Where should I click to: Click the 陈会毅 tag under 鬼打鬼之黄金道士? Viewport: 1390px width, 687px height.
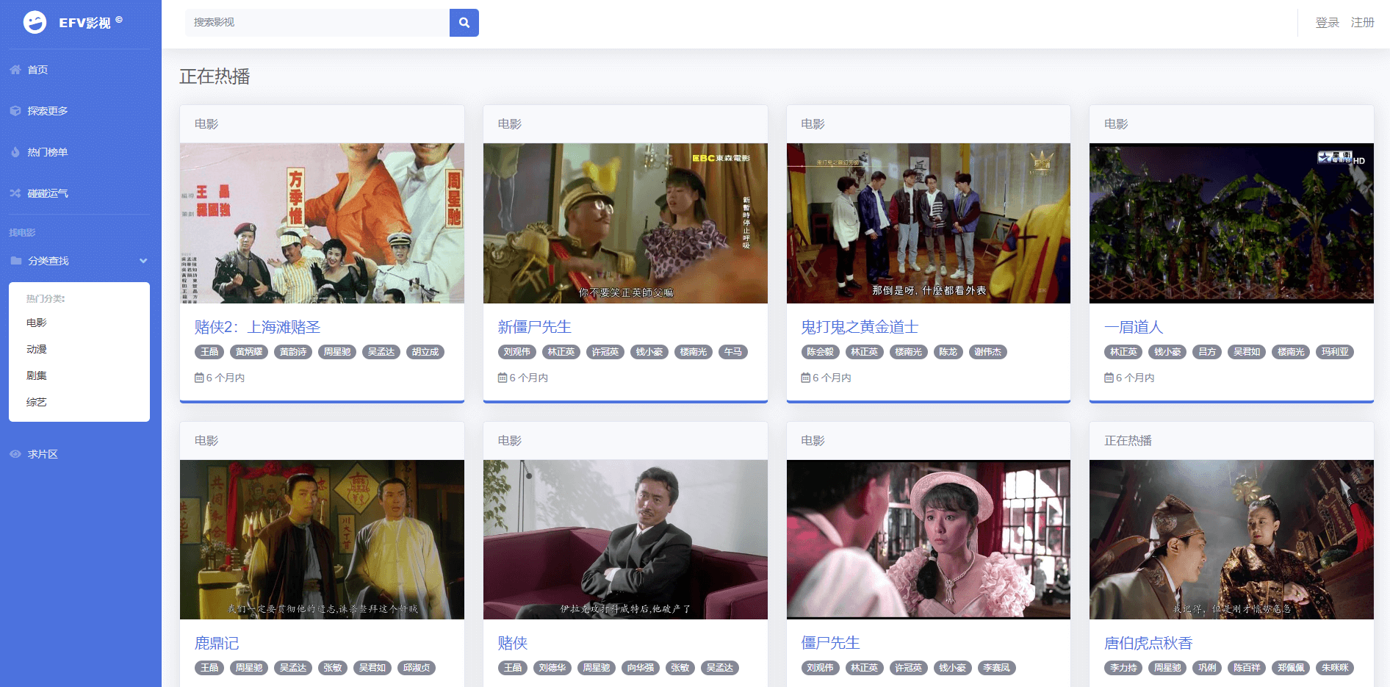(x=821, y=352)
